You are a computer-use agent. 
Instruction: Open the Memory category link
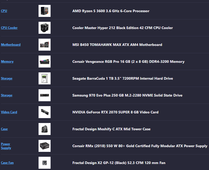[7, 62]
